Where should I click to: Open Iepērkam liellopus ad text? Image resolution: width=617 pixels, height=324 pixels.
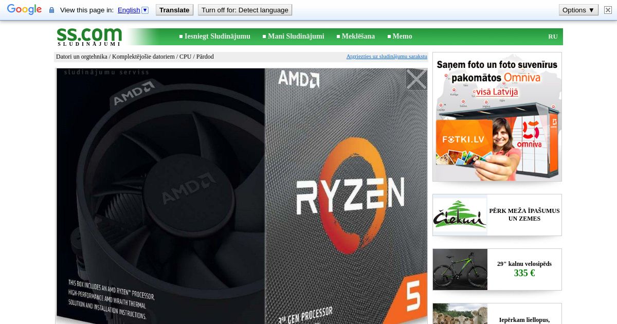524,320
